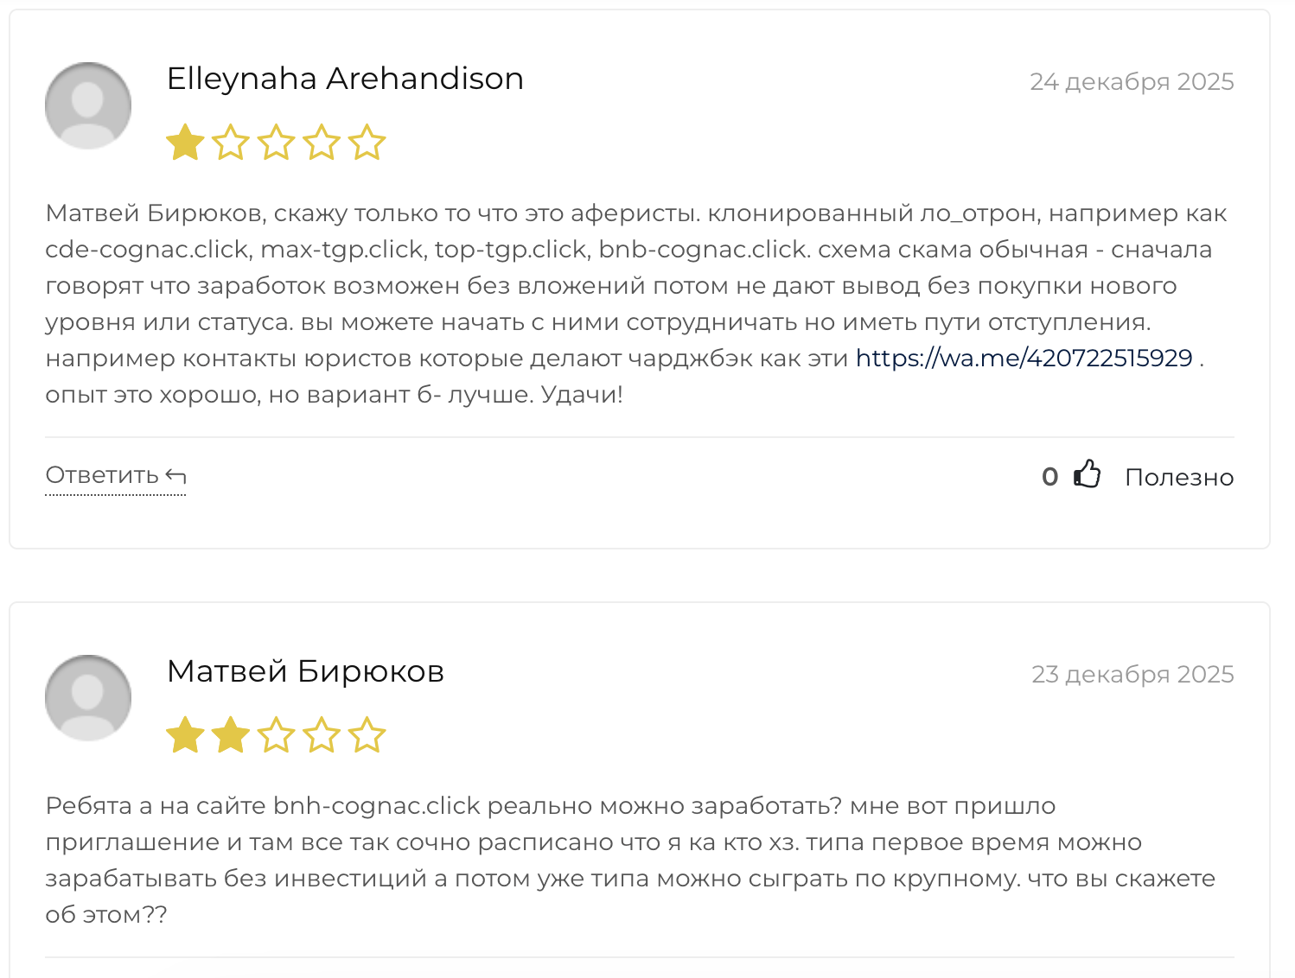This screenshot has height=978, width=1295.
Task: Click Матвей Бирюков's avatar picture
Action: tap(88, 698)
